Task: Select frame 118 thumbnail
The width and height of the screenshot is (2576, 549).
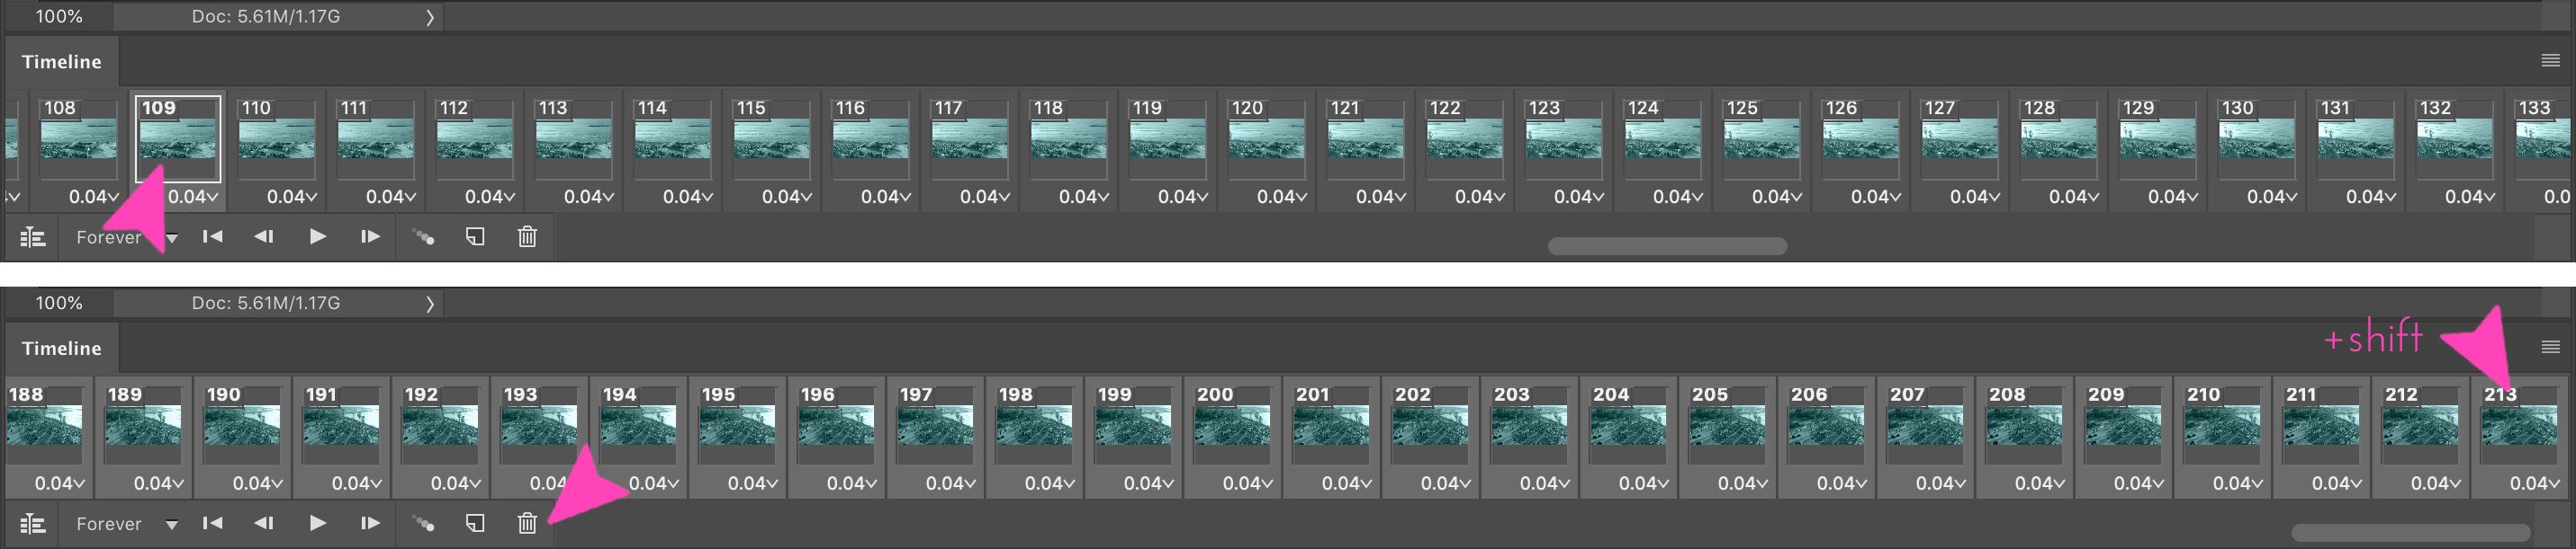Action: pyautogui.click(x=1069, y=138)
